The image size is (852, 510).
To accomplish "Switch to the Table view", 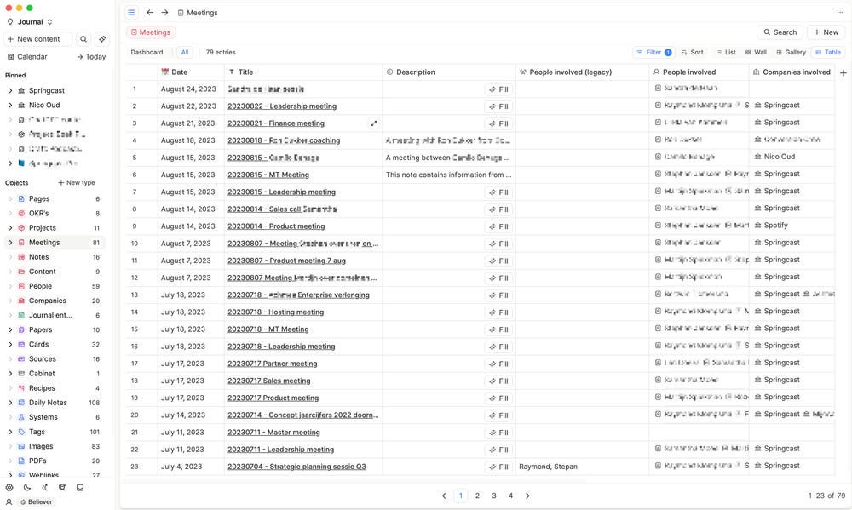I will 828,52.
